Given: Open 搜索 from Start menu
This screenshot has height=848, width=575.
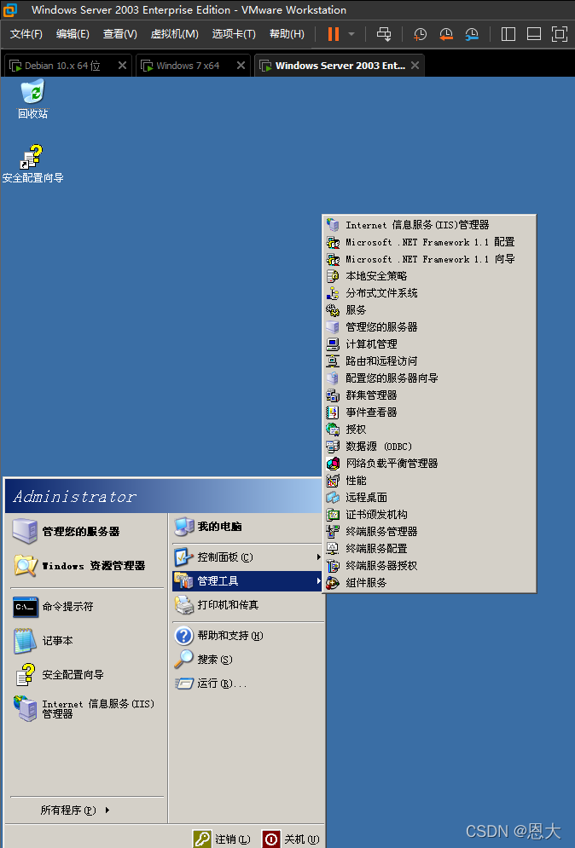Looking at the screenshot, I should click(247, 660).
